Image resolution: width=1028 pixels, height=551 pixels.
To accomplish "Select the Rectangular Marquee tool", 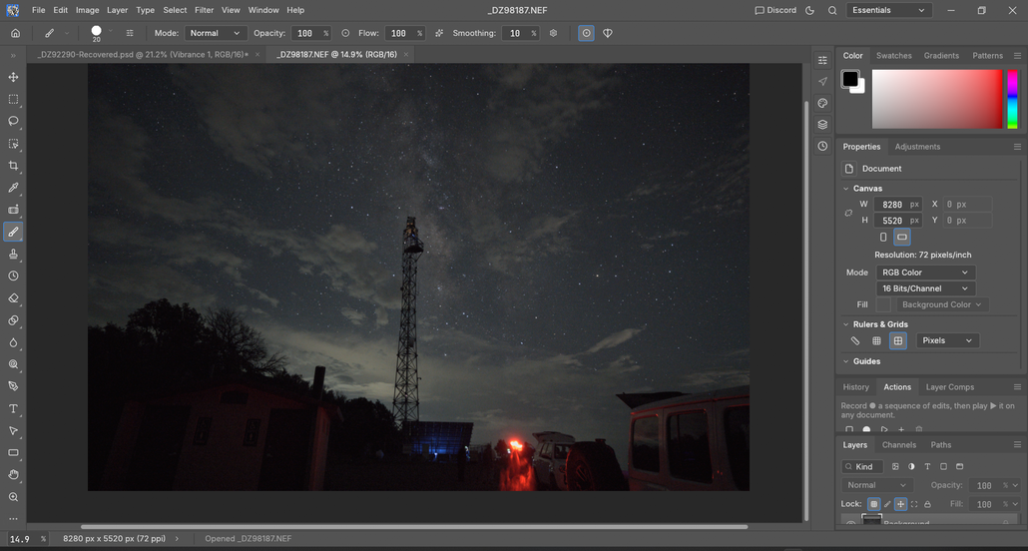I will pyautogui.click(x=13, y=99).
